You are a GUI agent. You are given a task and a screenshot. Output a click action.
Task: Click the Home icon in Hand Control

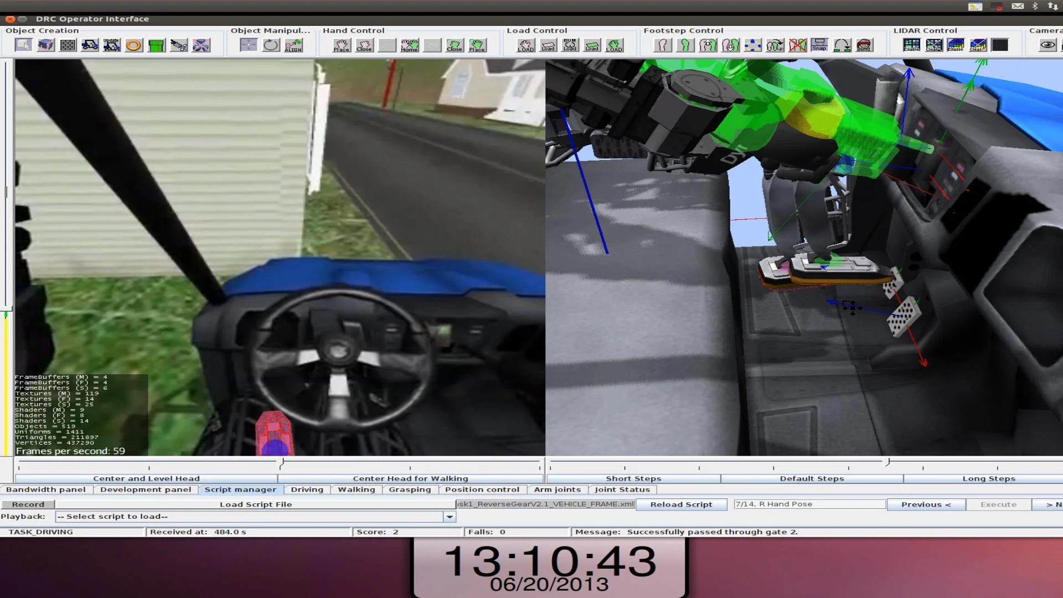pyautogui.click(x=410, y=45)
